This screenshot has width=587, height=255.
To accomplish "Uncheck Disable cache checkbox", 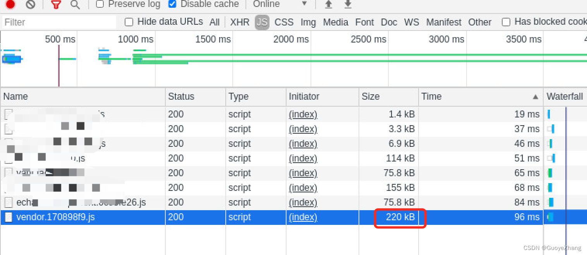I will coord(173,4).
